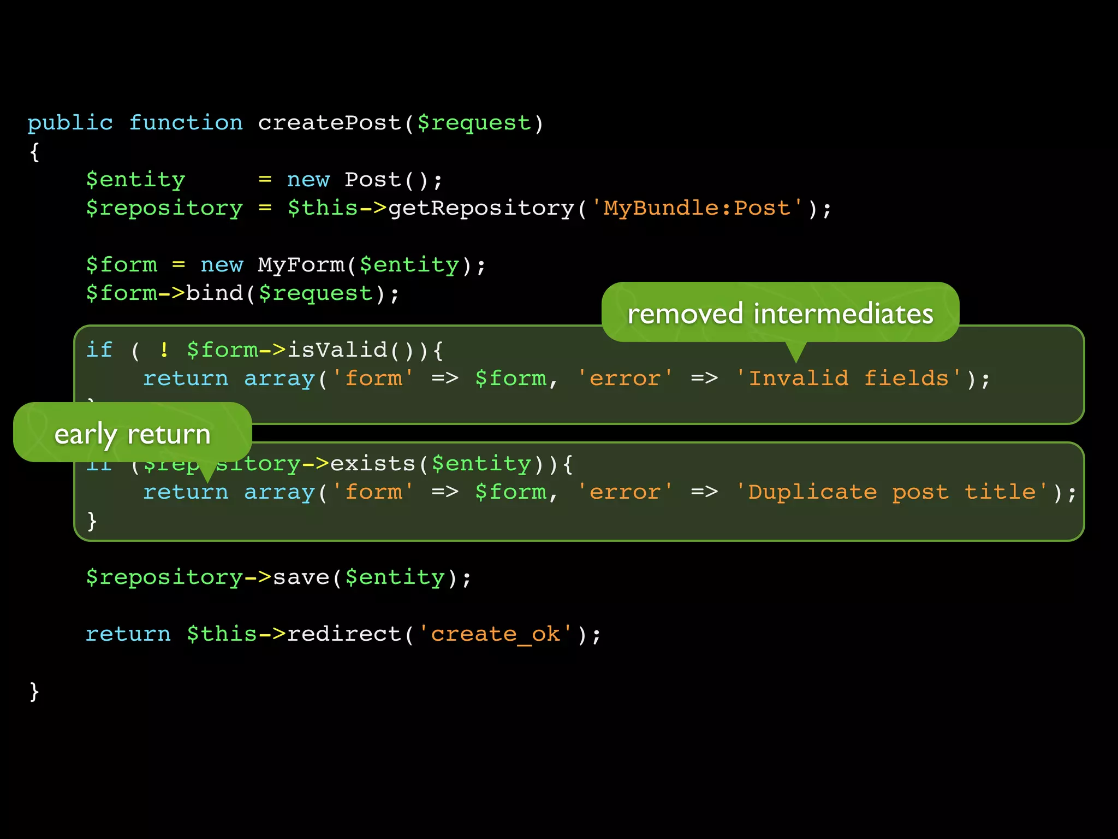
Task: Click the string 'Duplicate post title'
Action: (x=891, y=492)
